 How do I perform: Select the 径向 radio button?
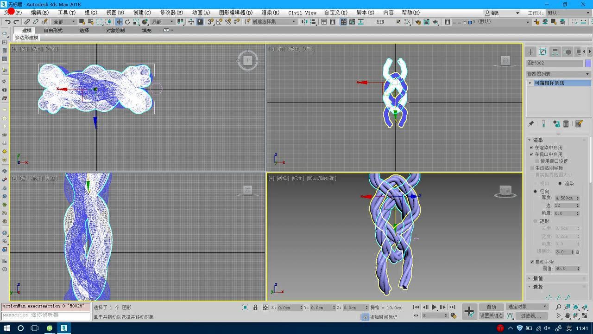pyautogui.click(x=536, y=191)
